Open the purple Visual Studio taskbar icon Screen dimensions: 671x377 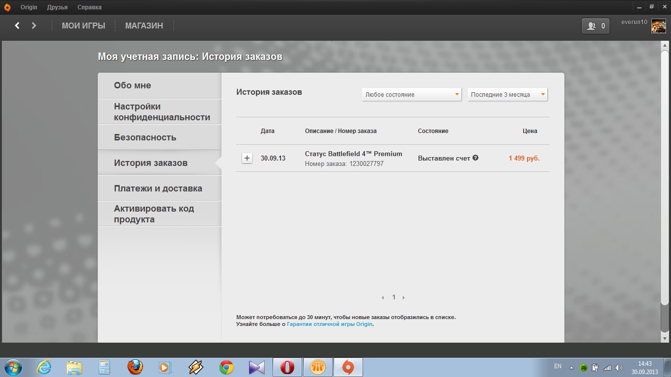256,367
